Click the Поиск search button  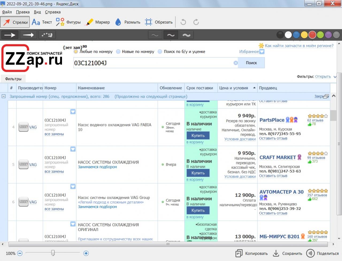pos(251,63)
